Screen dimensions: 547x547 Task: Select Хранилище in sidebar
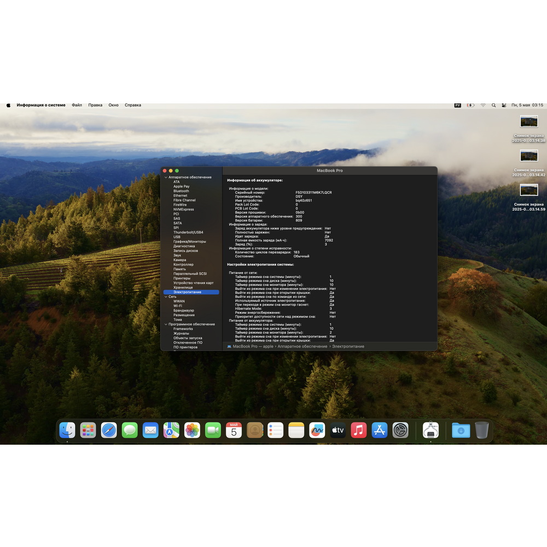(x=183, y=287)
